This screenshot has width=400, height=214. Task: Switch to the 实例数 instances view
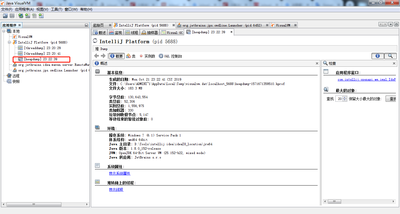click(x=147, y=56)
